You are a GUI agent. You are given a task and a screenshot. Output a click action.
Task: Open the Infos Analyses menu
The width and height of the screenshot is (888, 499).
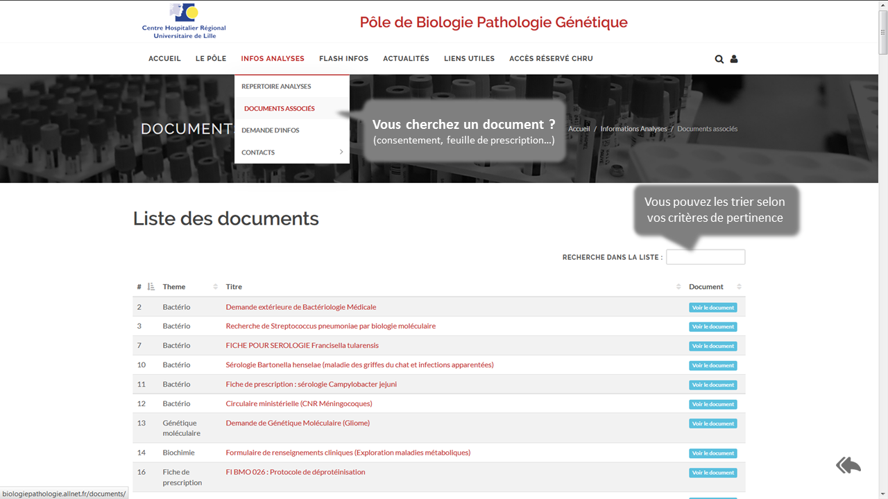(x=273, y=59)
